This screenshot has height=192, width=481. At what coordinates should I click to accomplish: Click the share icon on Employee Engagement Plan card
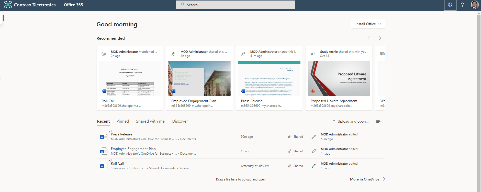click(173, 54)
